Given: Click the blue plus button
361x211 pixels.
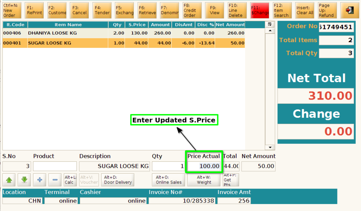Looking at the screenshot, I should [x=39, y=180].
